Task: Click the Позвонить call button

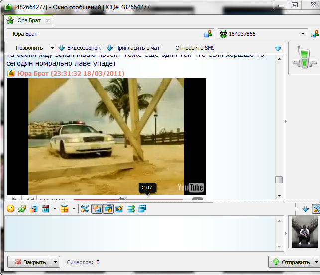Action: (29, 48)
